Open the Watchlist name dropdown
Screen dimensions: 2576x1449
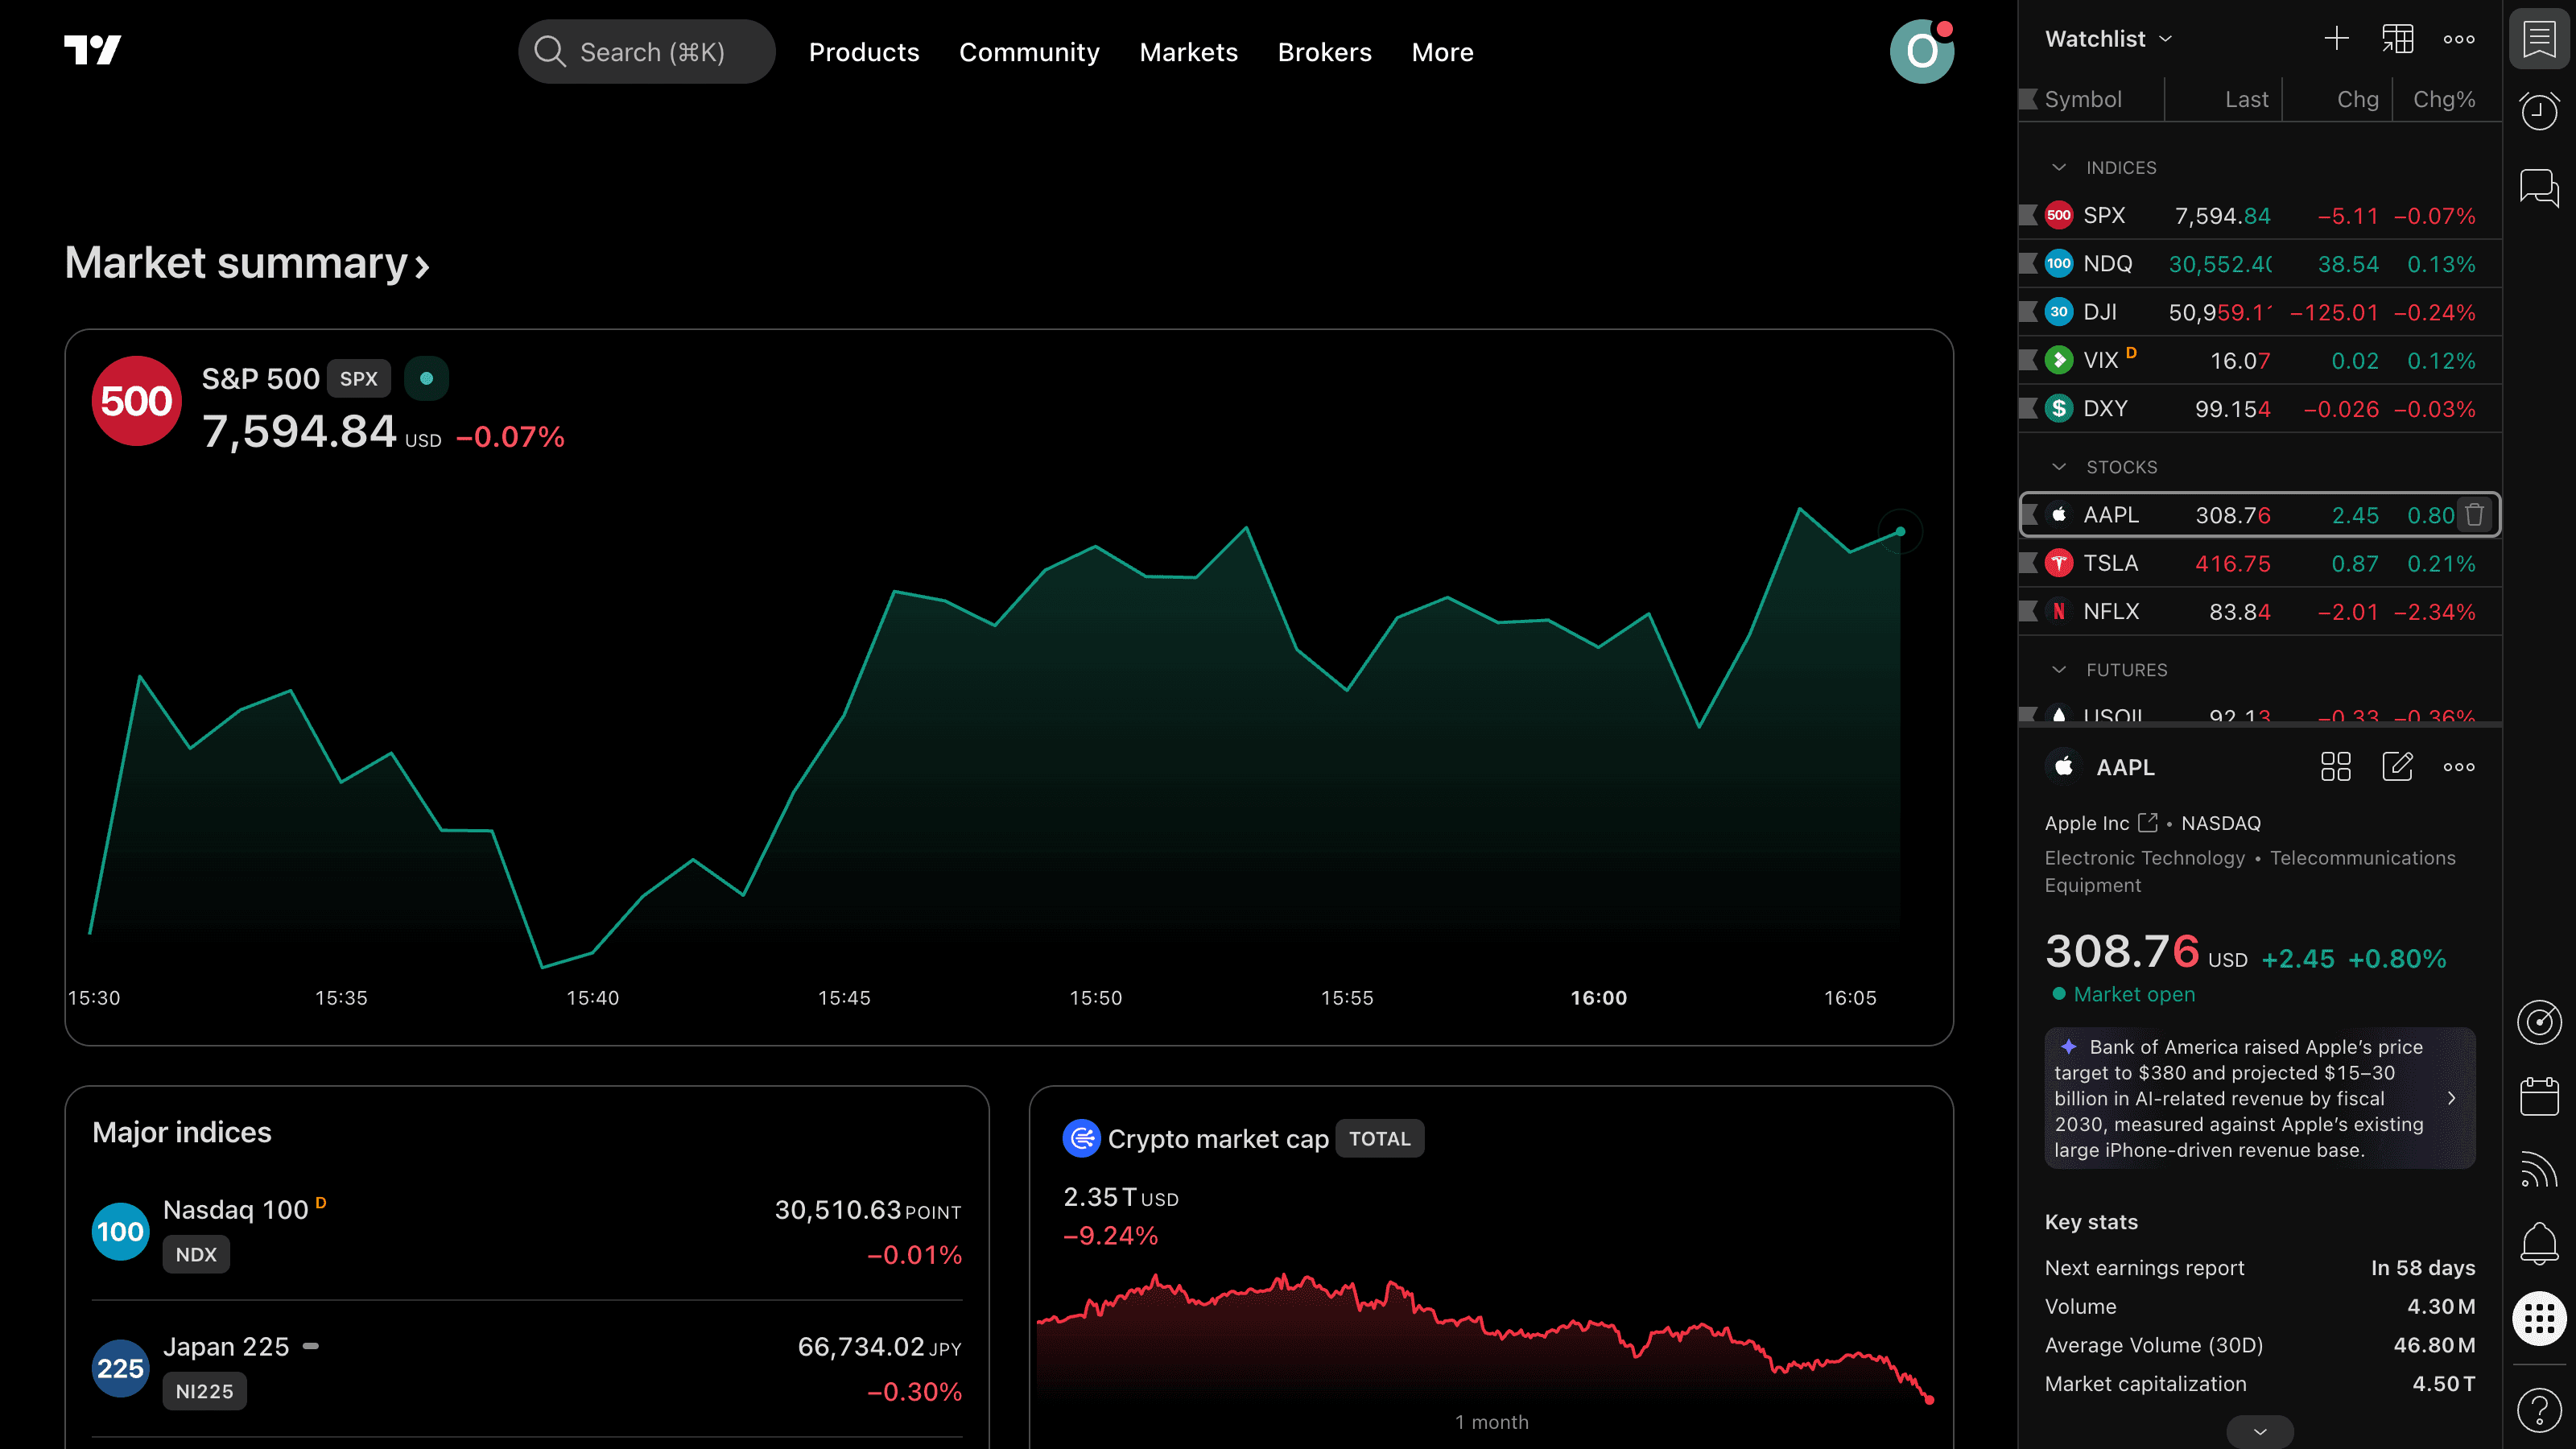point(2108,39)
